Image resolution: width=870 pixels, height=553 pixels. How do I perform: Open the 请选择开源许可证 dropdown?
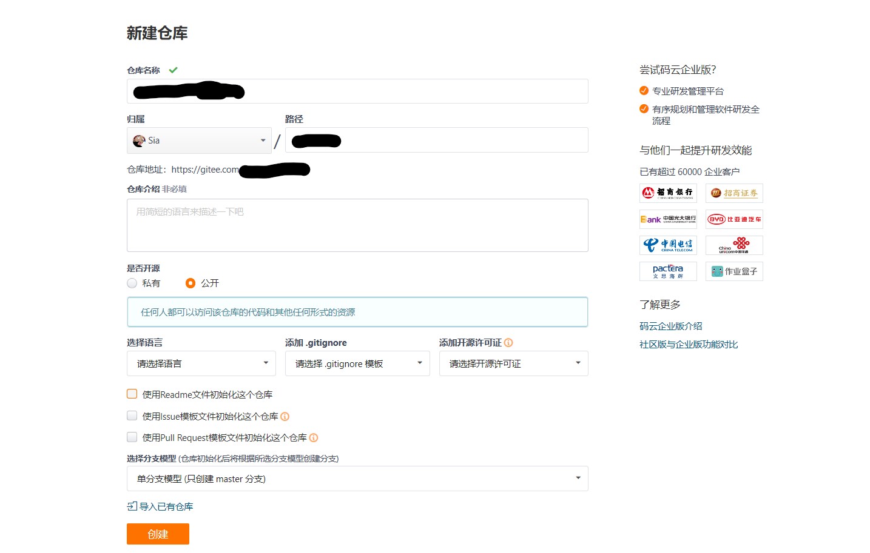514,363
